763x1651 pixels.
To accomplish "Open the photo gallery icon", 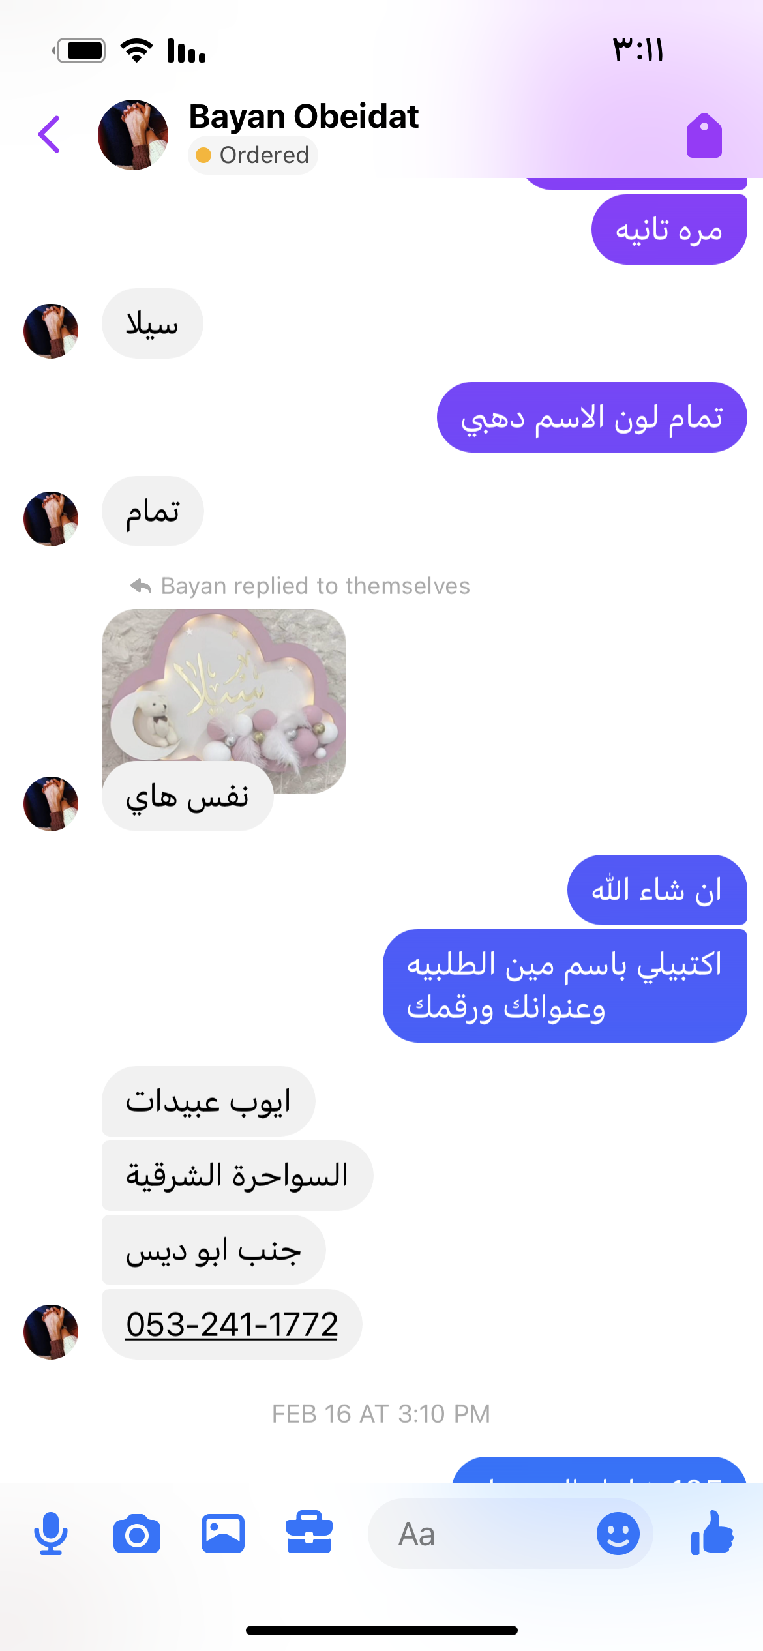I will [223, 1534].
